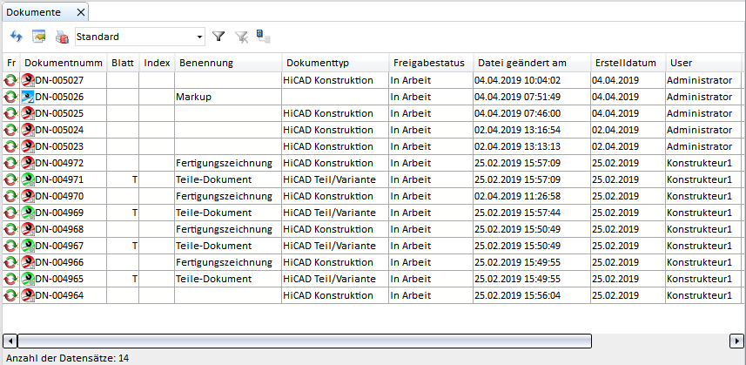746x365 pixels.
Task: Click release status icon of DN-005027 row
Action: click(x=10, y=80)
